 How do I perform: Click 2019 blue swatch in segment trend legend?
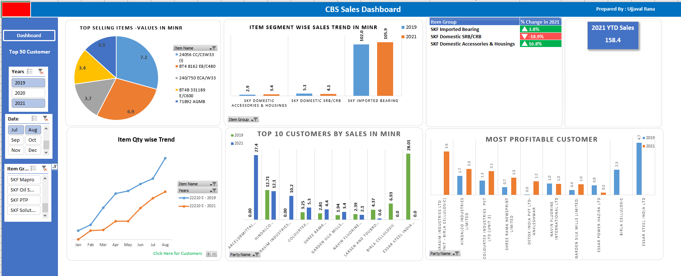(x=403, y=27)
